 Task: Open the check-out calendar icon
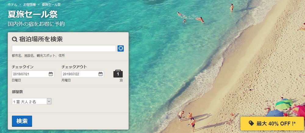point(100,74)
